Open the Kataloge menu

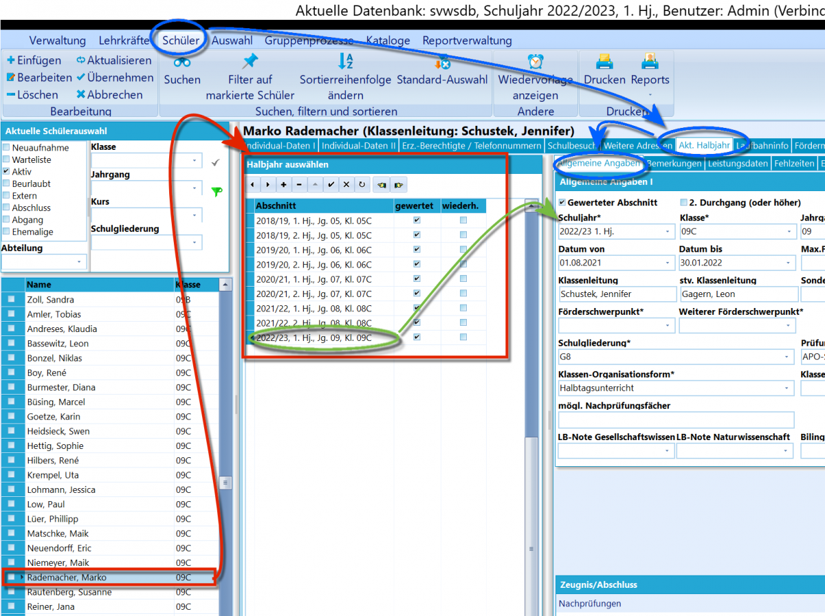tap(388, 41)
